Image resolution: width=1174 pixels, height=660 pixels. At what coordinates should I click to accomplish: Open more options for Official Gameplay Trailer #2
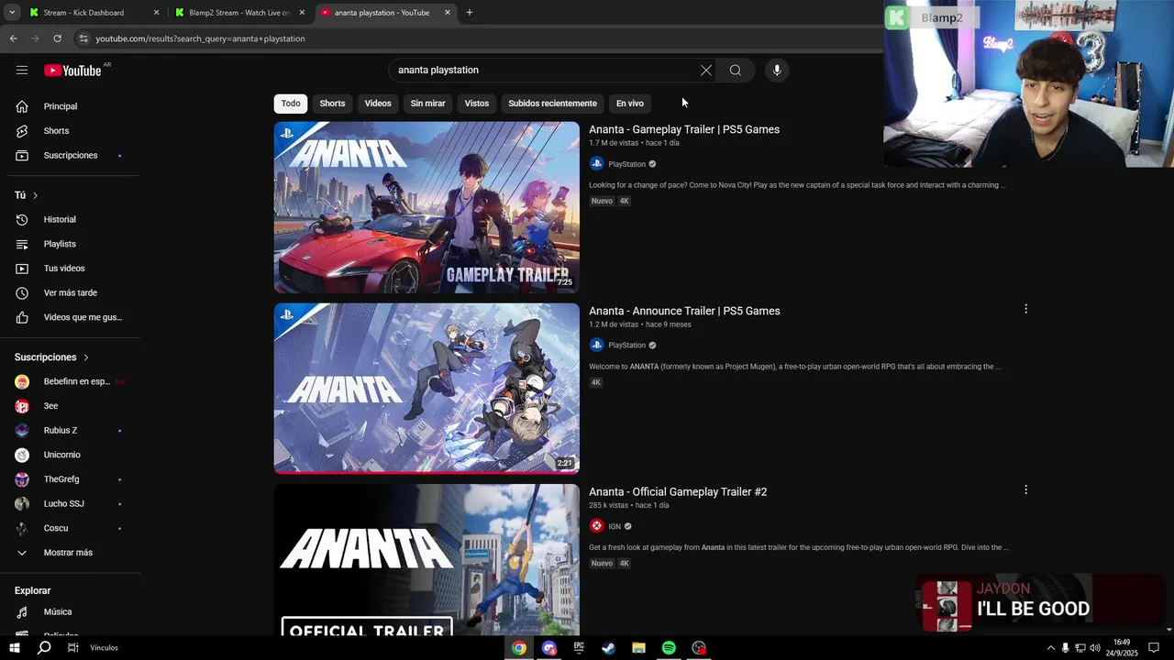(1025, 489)
